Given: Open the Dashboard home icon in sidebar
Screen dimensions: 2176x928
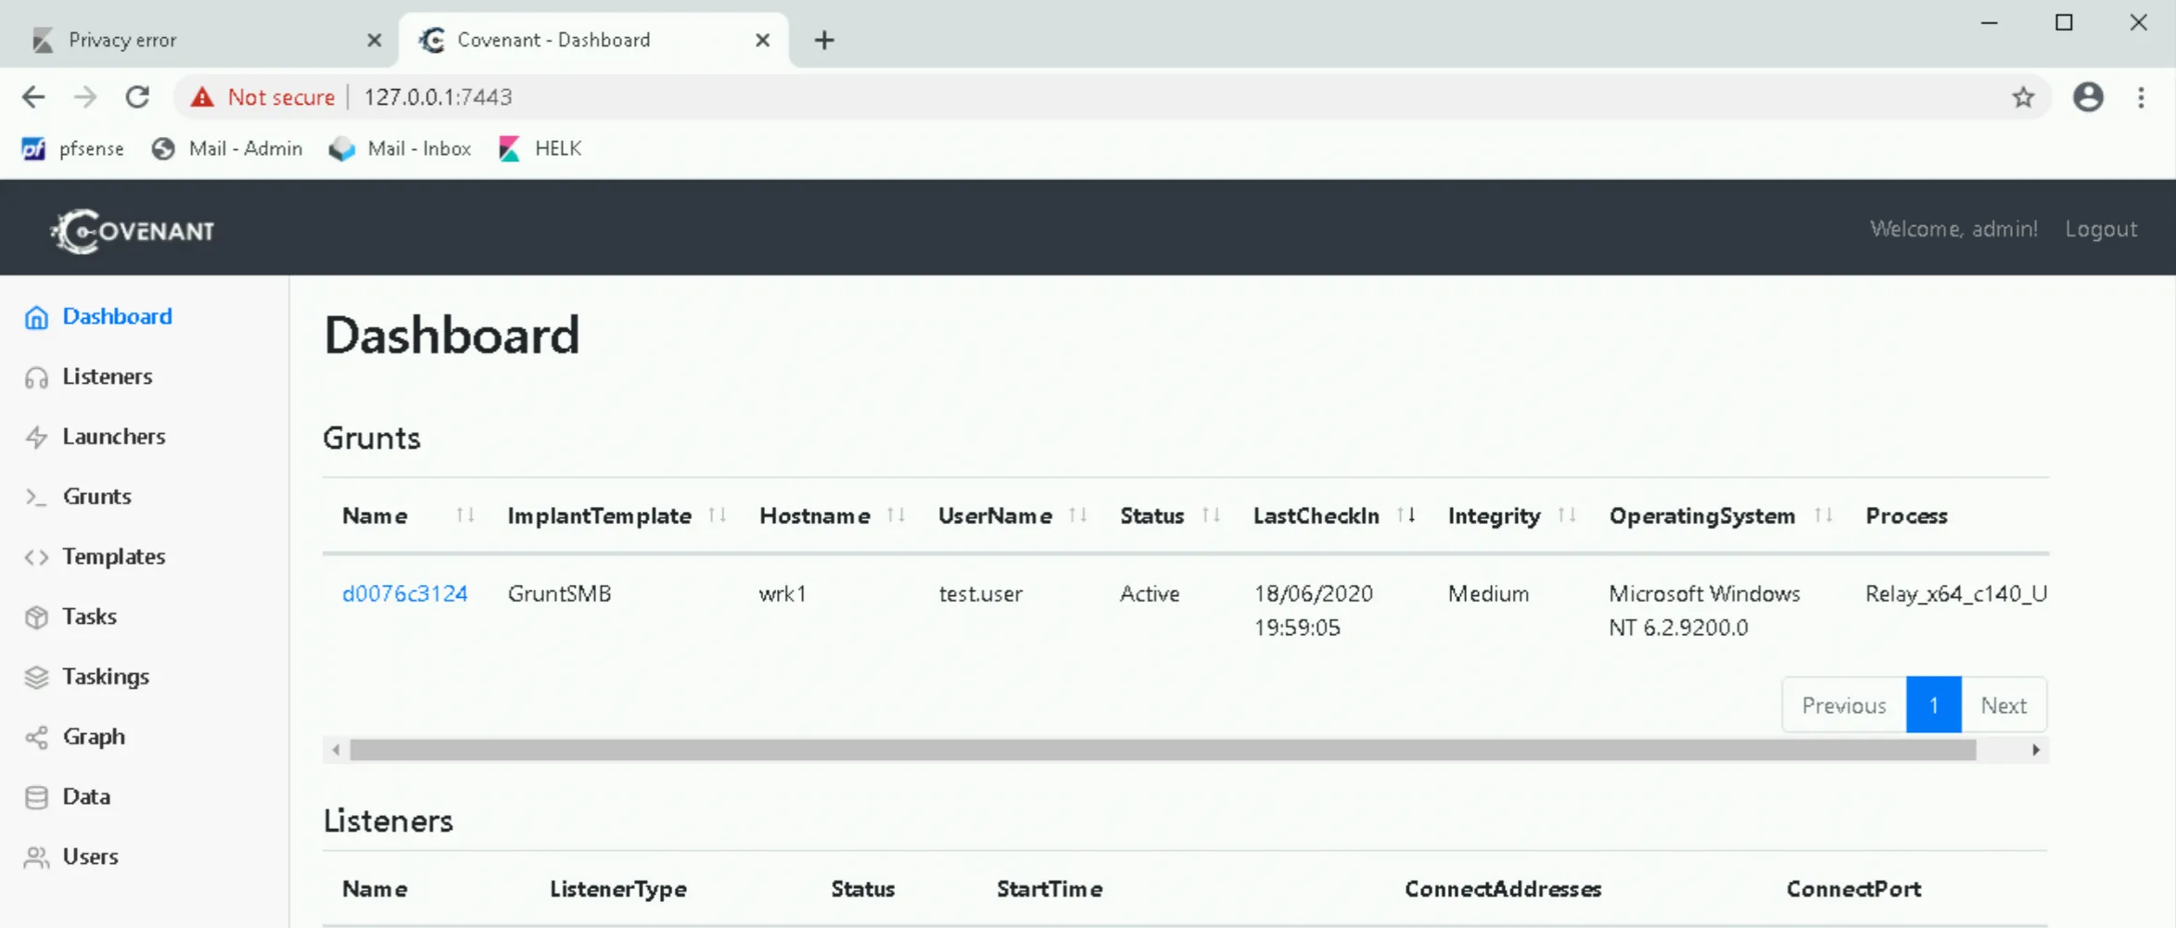Looking at the screenshot, I should [36, 317].
